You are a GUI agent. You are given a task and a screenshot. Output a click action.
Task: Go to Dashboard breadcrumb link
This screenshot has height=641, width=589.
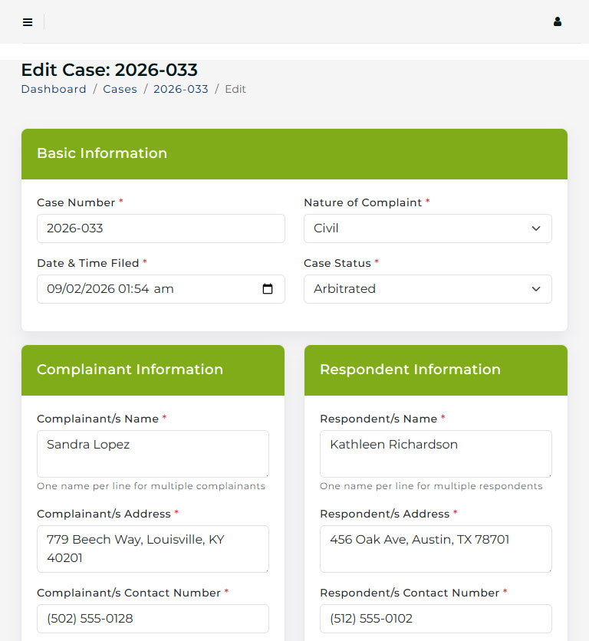coord(54,89)
